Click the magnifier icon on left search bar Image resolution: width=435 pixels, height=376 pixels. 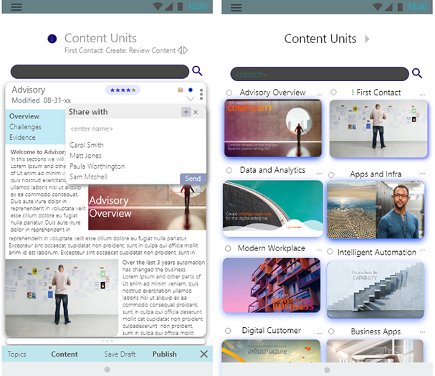pos(197,70)
